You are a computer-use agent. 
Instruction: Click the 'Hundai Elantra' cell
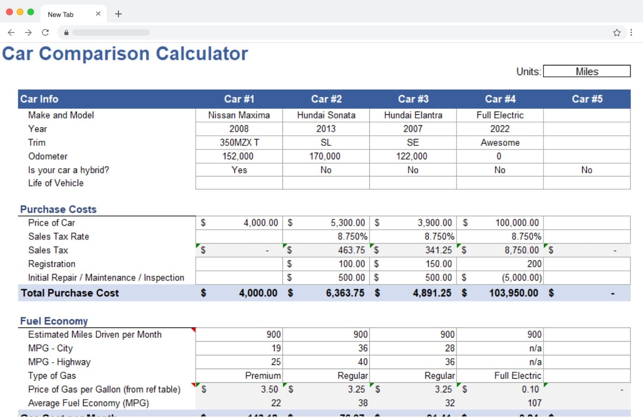pyautogui.click(x=413, y=115)
